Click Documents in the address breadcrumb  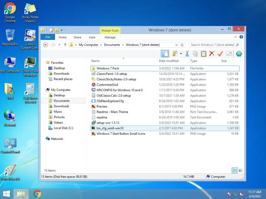(112, 45)
